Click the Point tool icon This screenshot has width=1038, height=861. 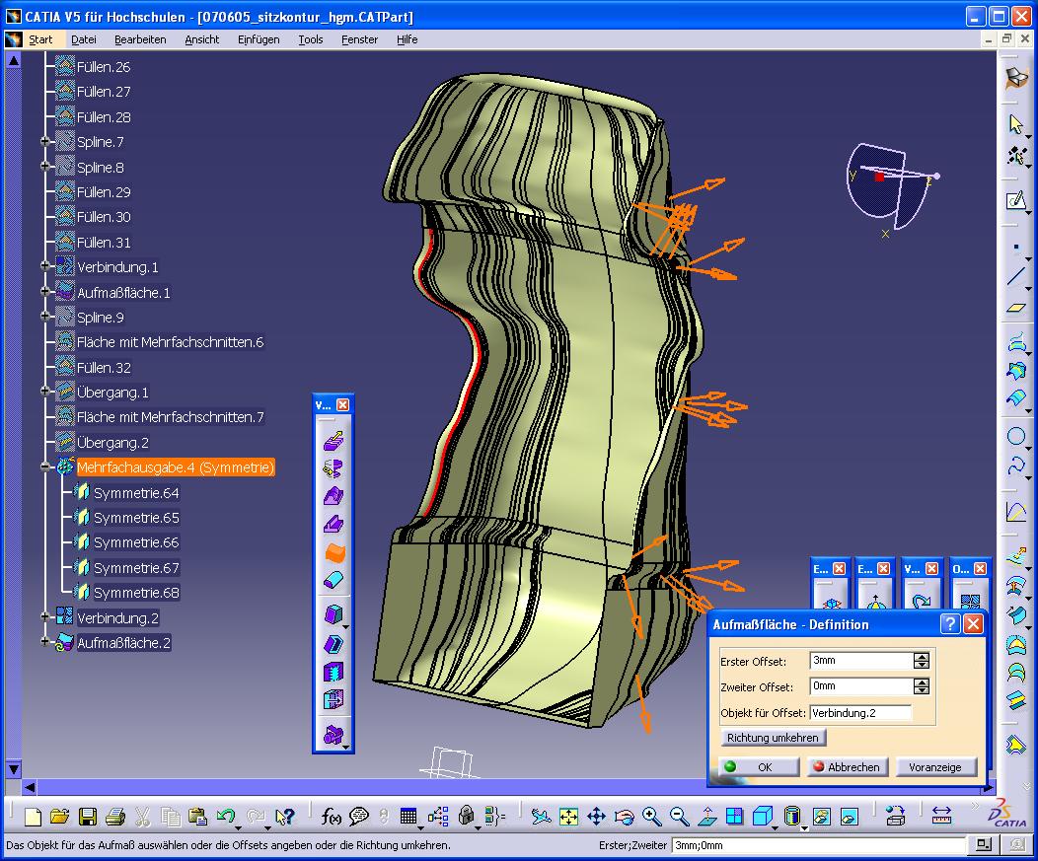(1016, 249)
